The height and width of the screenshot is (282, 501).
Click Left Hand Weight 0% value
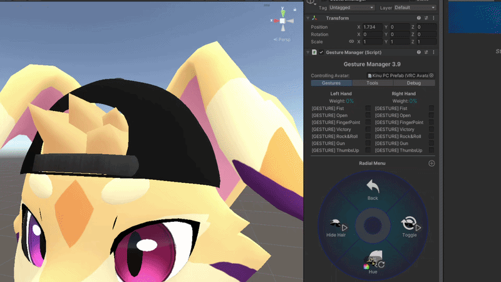coord(350,101)
